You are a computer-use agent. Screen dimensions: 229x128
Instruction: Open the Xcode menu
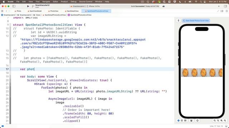tap(10, 1)
